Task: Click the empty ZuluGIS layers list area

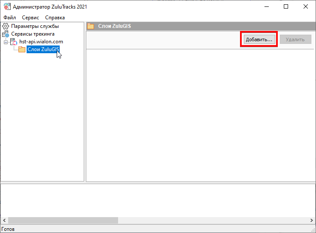Action: tap(200, 115)
